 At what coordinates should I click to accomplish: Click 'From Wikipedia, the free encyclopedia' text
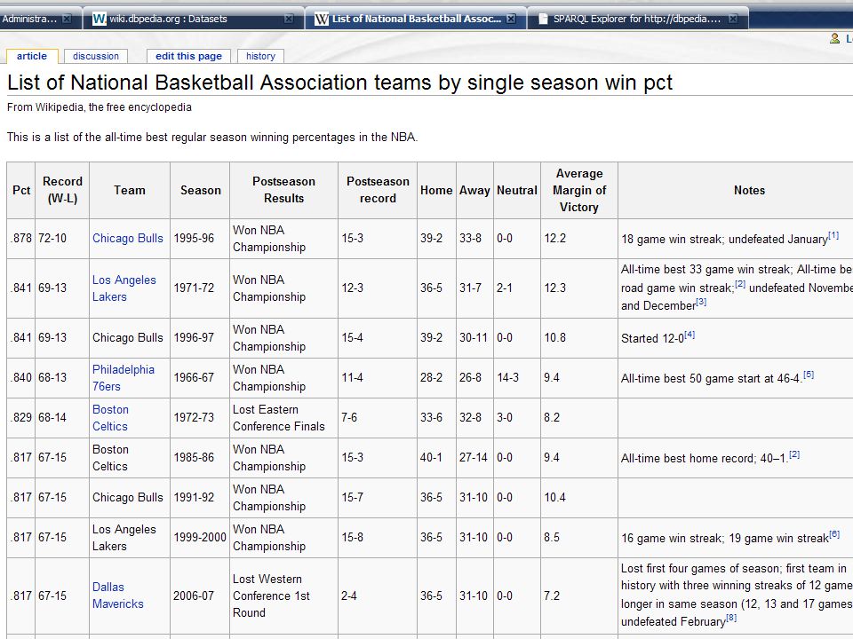coord(99,107)
